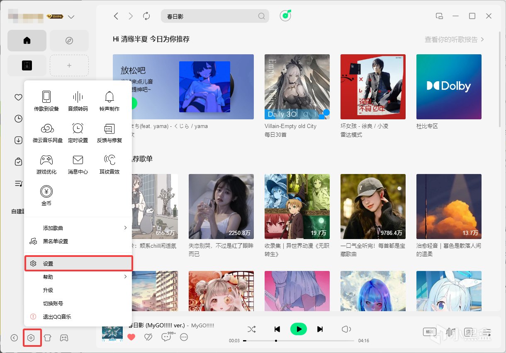This screenshot has height=353, width=506.
Task: Open 游戏优化 game optimization
Action: (46, 164)
